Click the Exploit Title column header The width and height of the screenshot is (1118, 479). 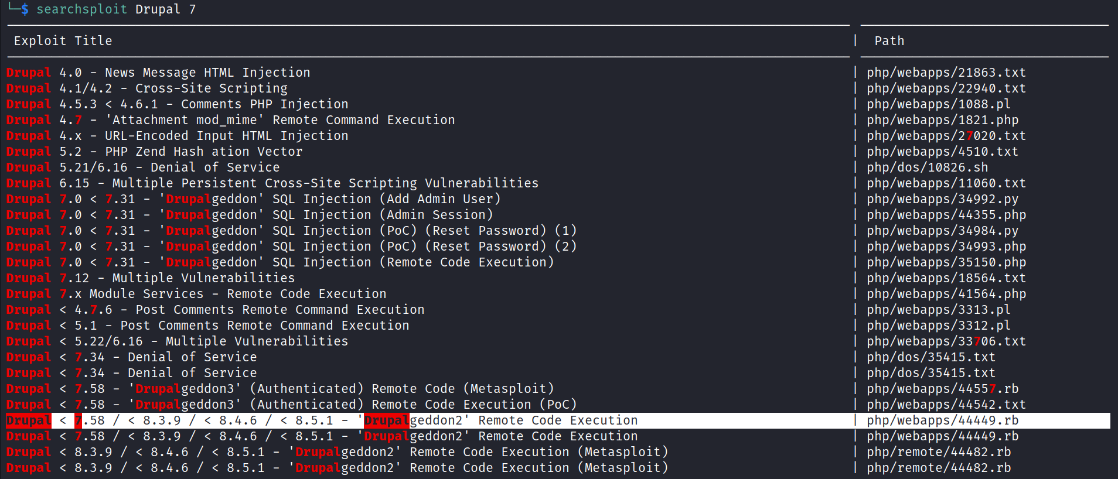(x=63, y=41)
